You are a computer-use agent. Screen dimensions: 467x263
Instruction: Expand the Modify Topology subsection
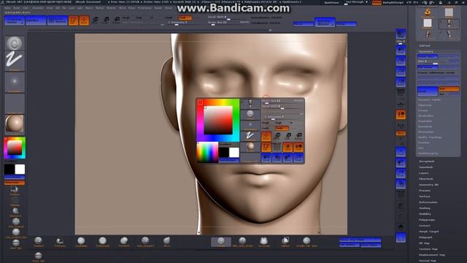[x=430, y=137]
